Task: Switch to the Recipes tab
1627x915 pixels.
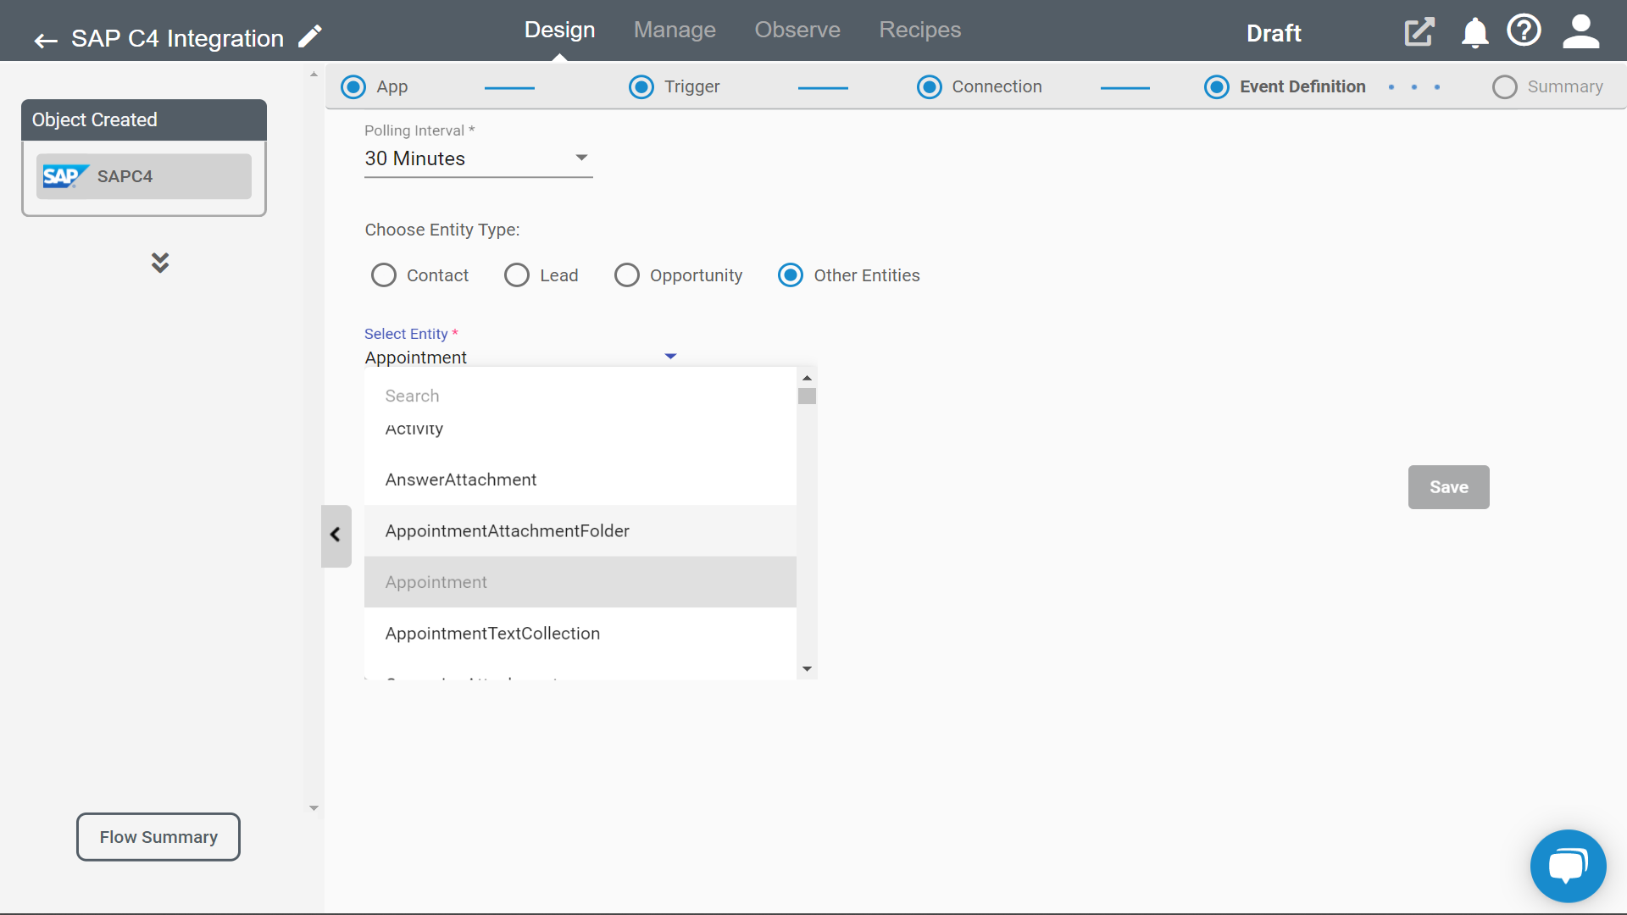Action: 919,30
